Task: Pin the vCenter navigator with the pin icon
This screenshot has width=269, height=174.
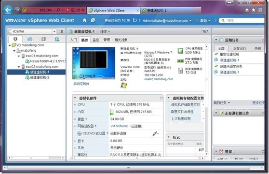Action: [62, 31]
